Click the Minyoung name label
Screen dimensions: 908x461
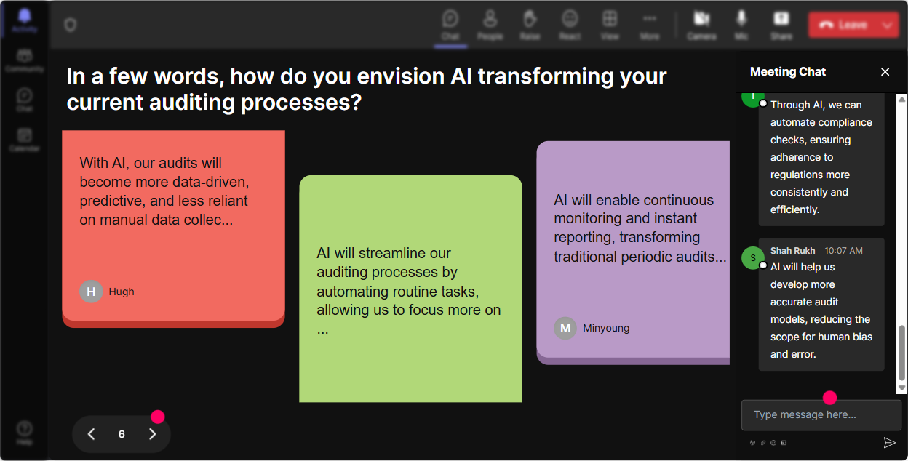coord(606,328)
